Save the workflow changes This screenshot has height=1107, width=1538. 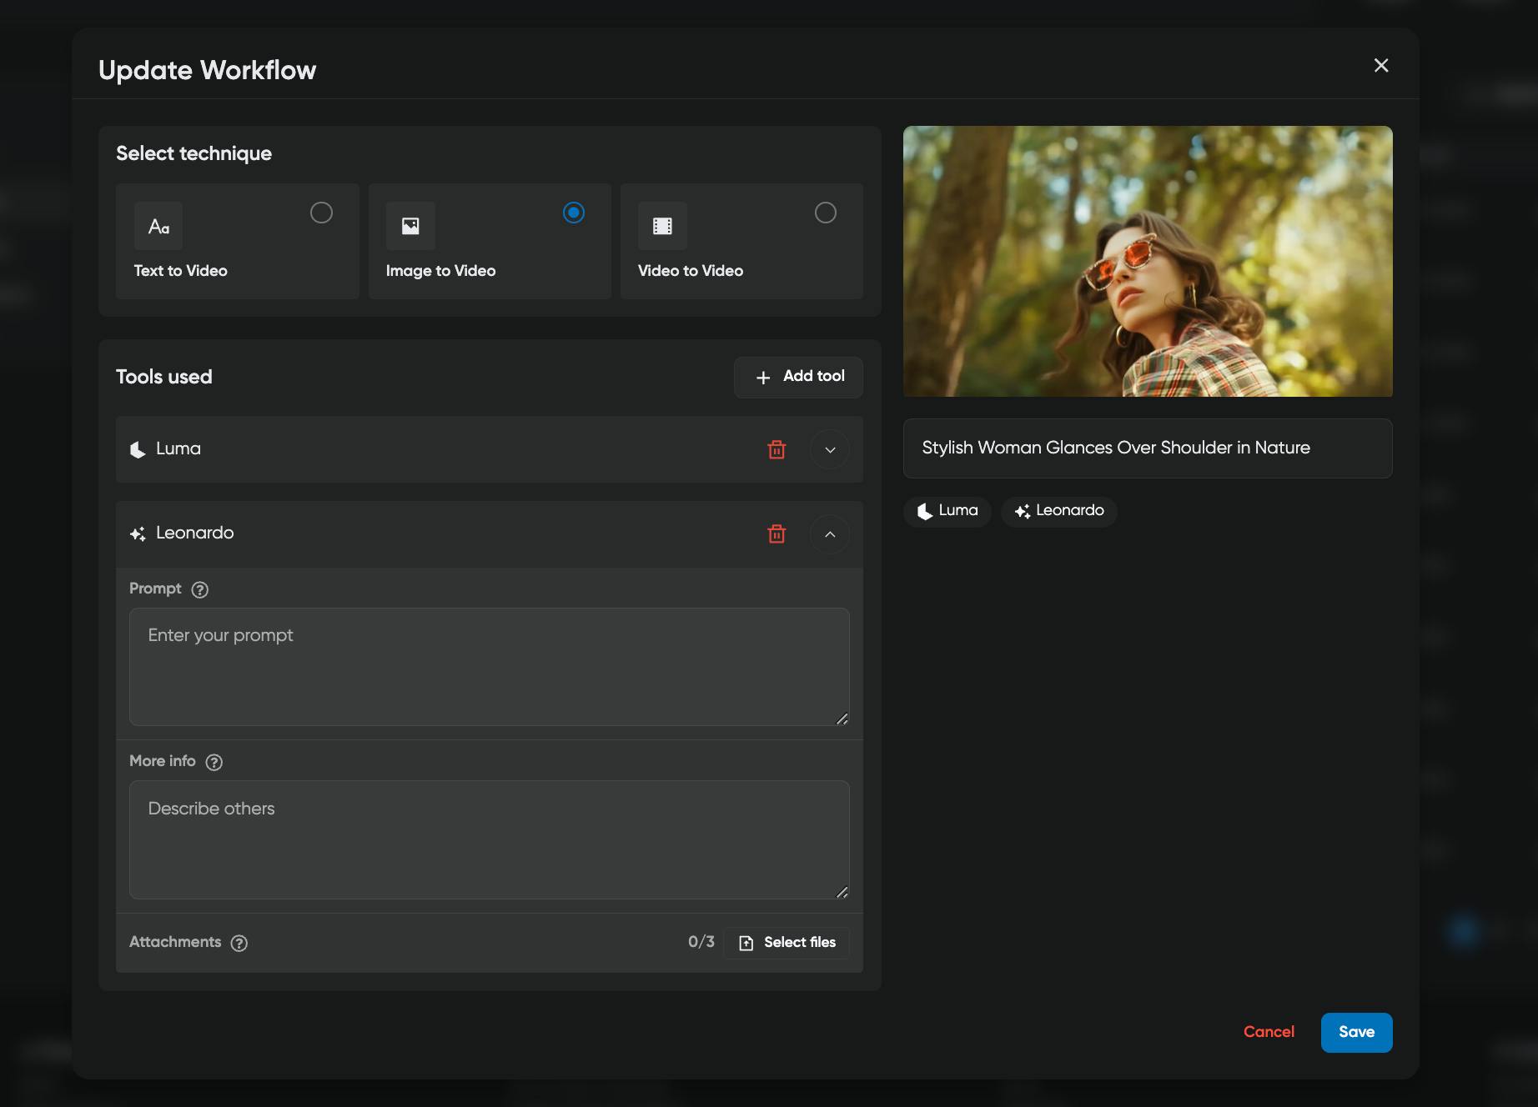pos(1356,1032)
